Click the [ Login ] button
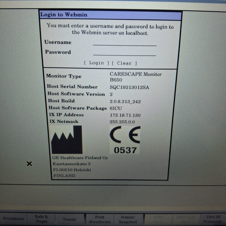226x226 pixels. point(96,63)
